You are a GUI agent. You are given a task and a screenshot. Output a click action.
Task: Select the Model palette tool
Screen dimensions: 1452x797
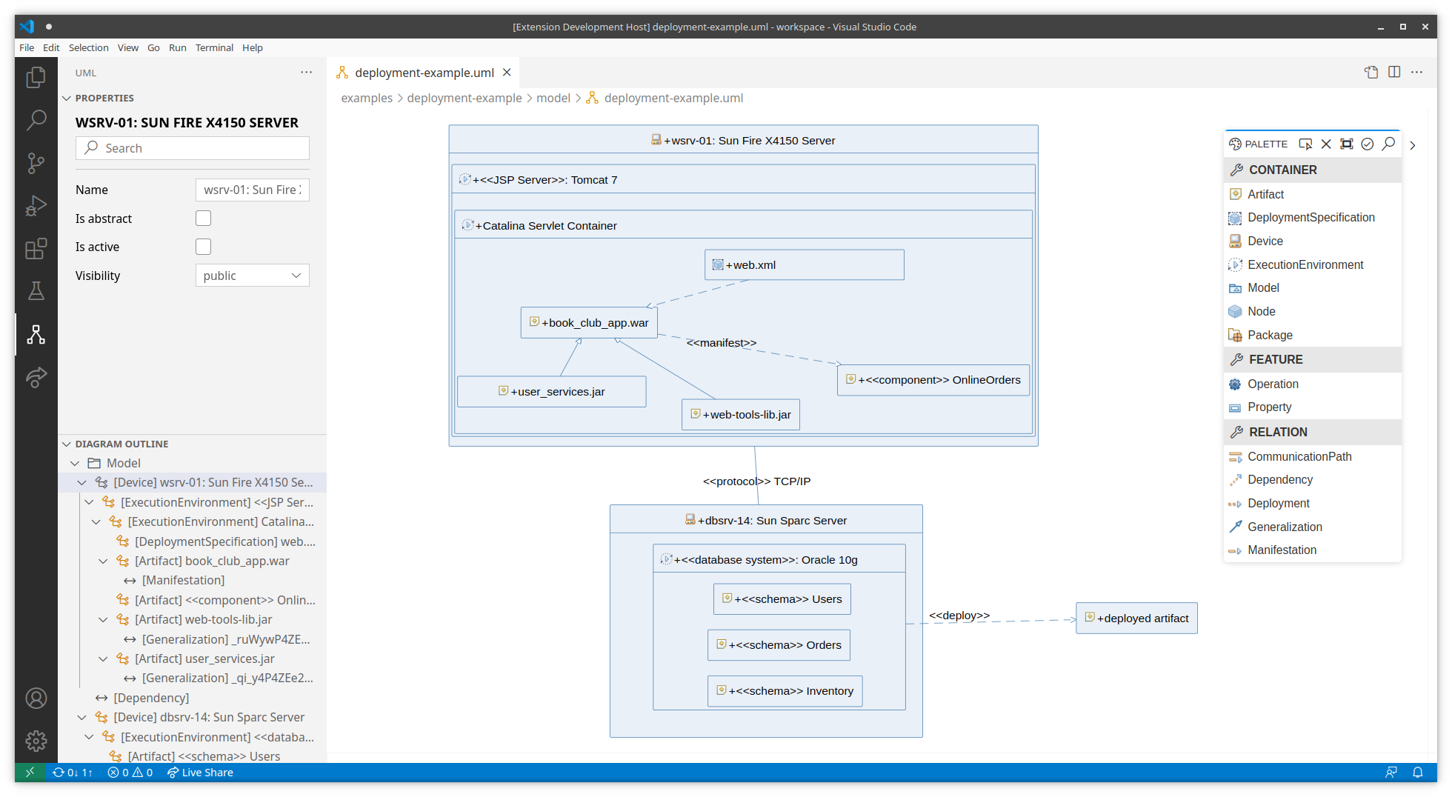tap(1312, 288)
